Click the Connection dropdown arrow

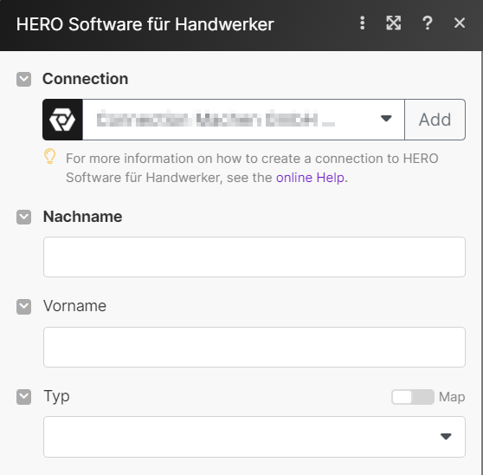[x=386, y=119]
